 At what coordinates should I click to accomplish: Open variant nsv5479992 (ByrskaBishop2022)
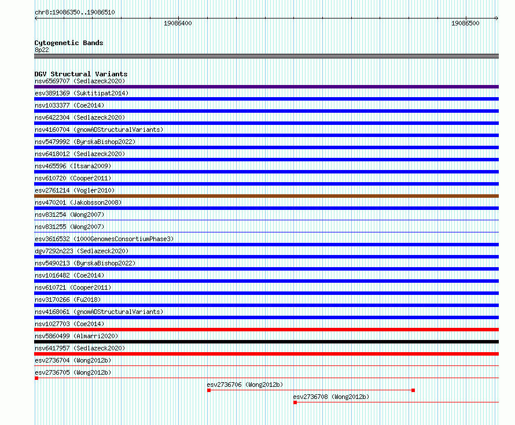click(x=85, y=142)
